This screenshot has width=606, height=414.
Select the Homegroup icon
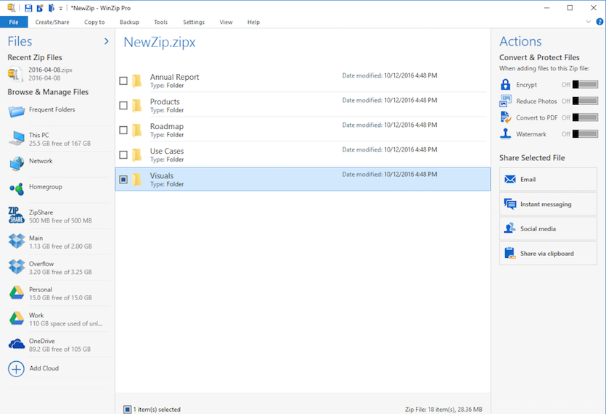pyautogui.click(x=17, y=189)
